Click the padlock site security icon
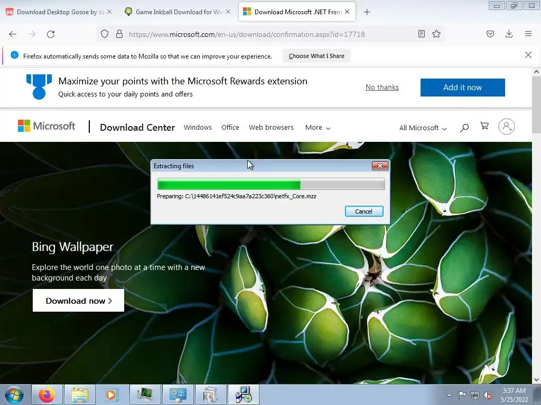The height and width of the screenshot is (405, 541). tap(119, 34)
